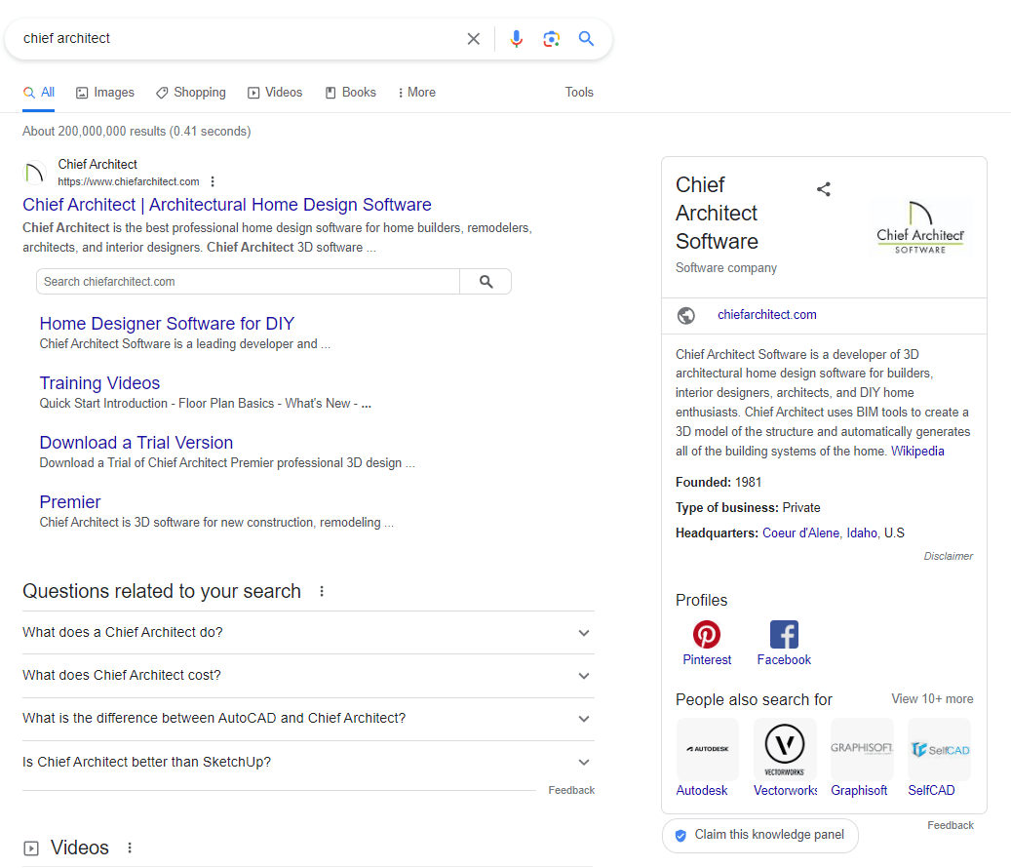Viewport: 1011px width, 868px height.
Task: Click the 'Founded: 1981' text
Action: (x=719, y=483)
